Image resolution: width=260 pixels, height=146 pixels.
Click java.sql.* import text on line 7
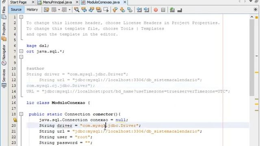point(49,52)
